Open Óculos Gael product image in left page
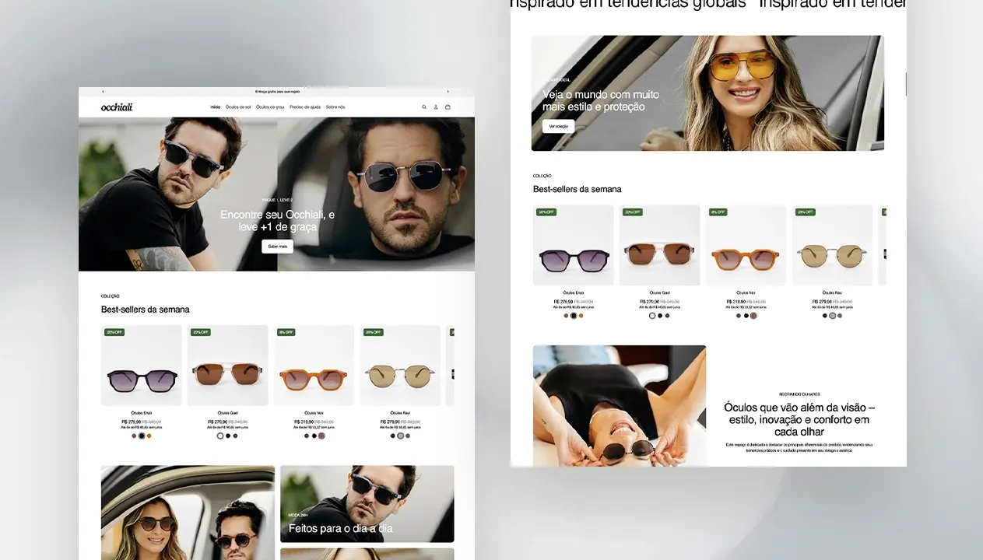Image resolution: width=983 pixels, height=560 pixels. click(227, 366)
